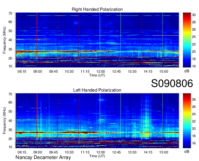The height and width of the screenshot is (161, 199).
Task: Click the Time (UT) label under Right Handed plot
Action: click(97, 75)
